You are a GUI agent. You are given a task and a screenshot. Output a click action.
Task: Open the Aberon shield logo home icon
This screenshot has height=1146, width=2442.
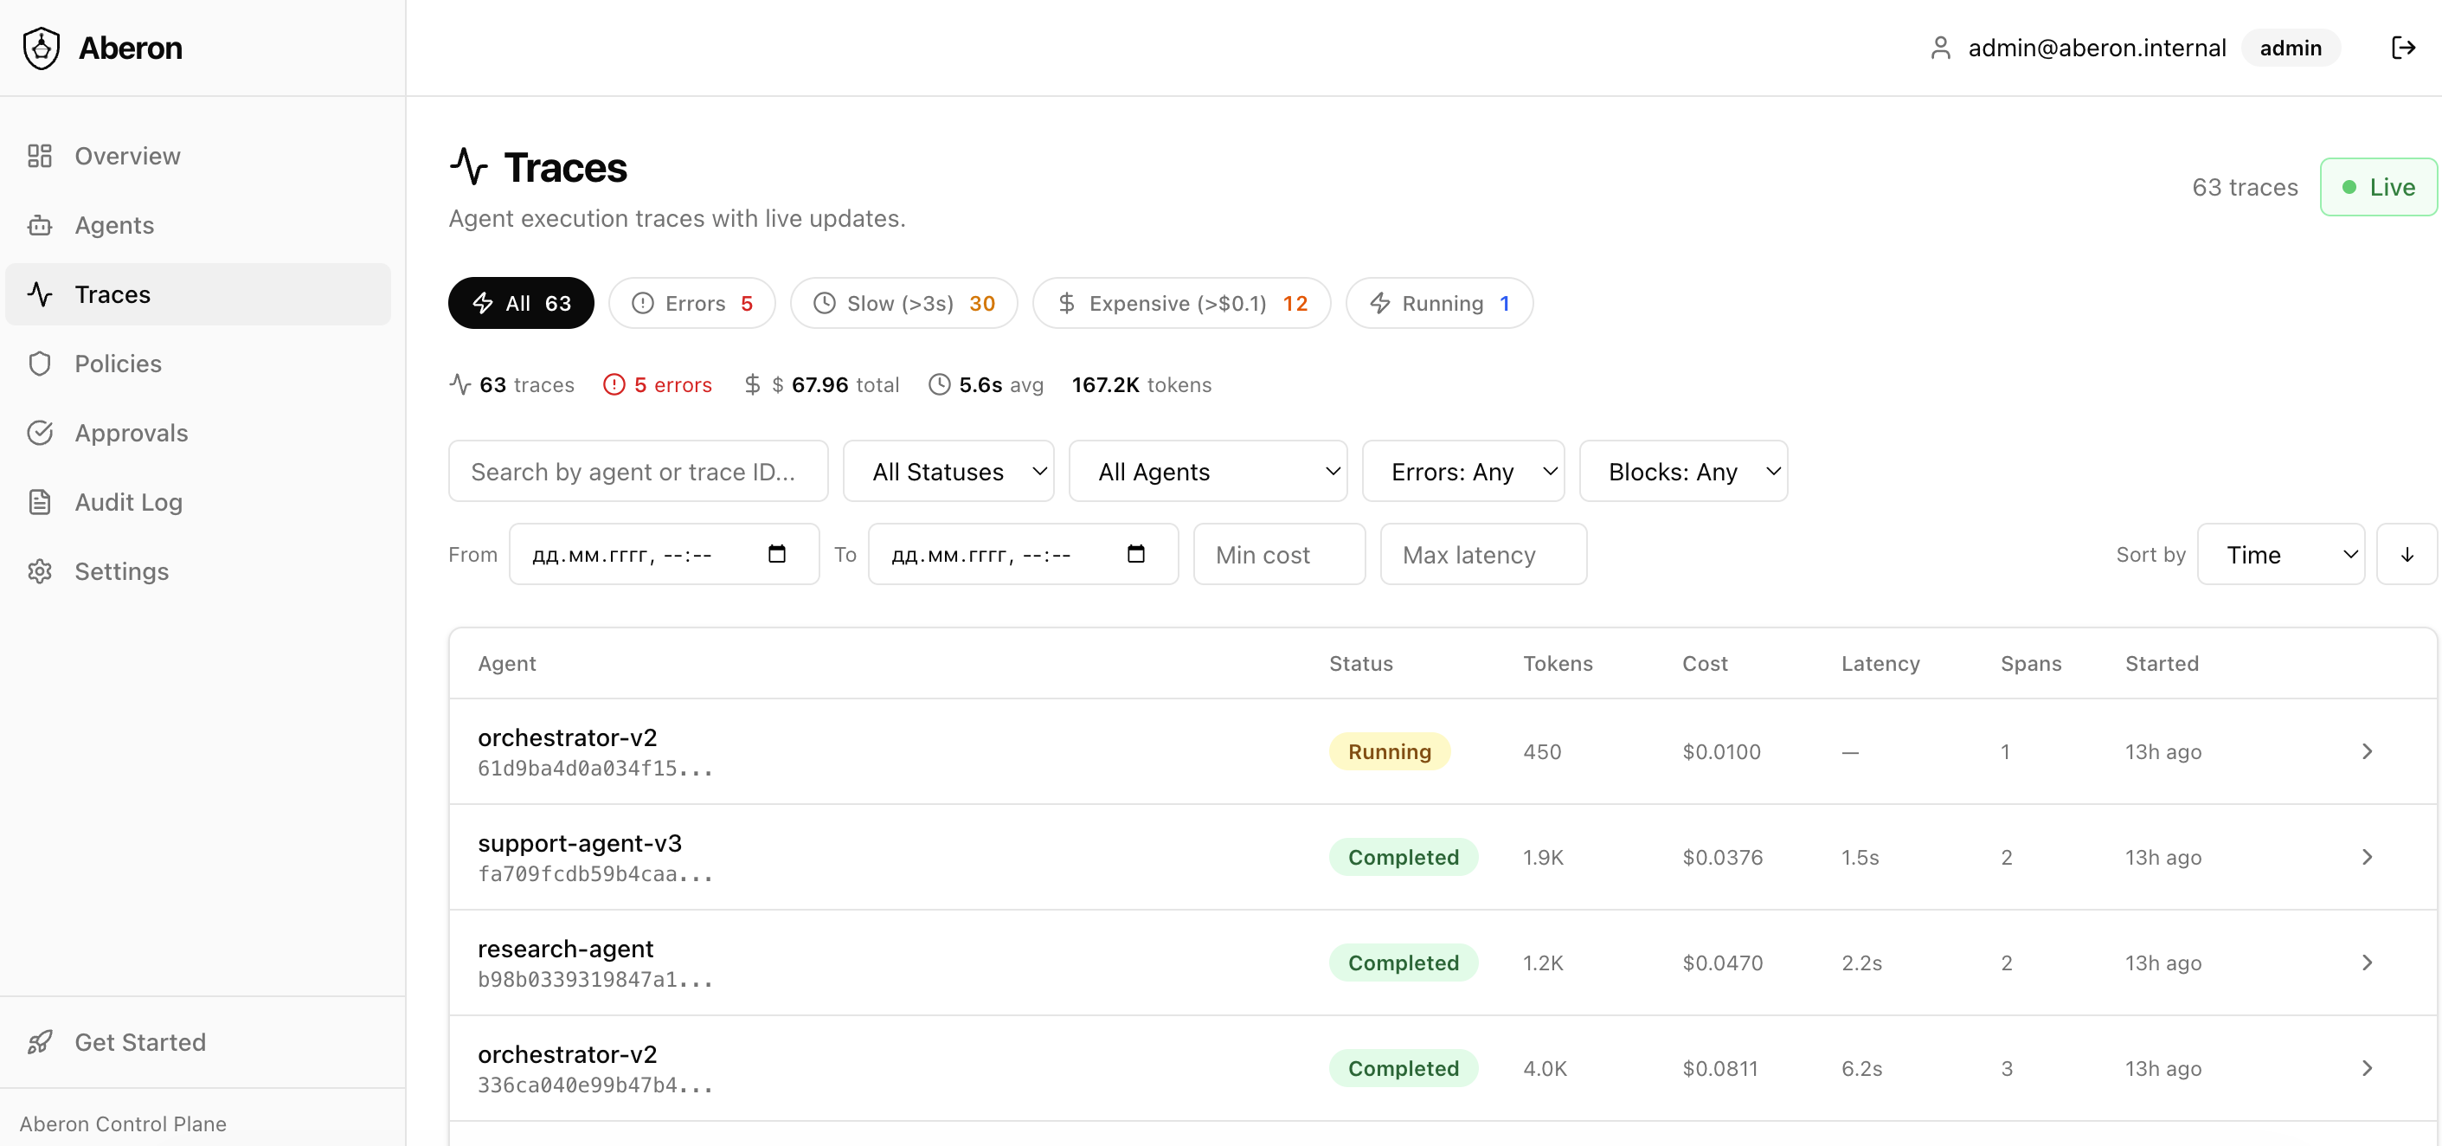coord(40,48)
